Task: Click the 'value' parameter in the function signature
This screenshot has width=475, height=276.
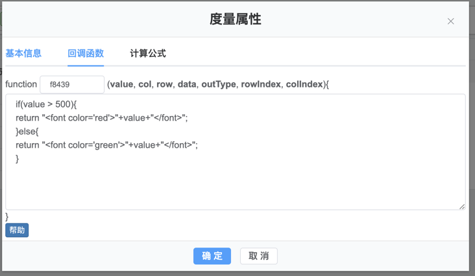Action: [x=121, y=84]
